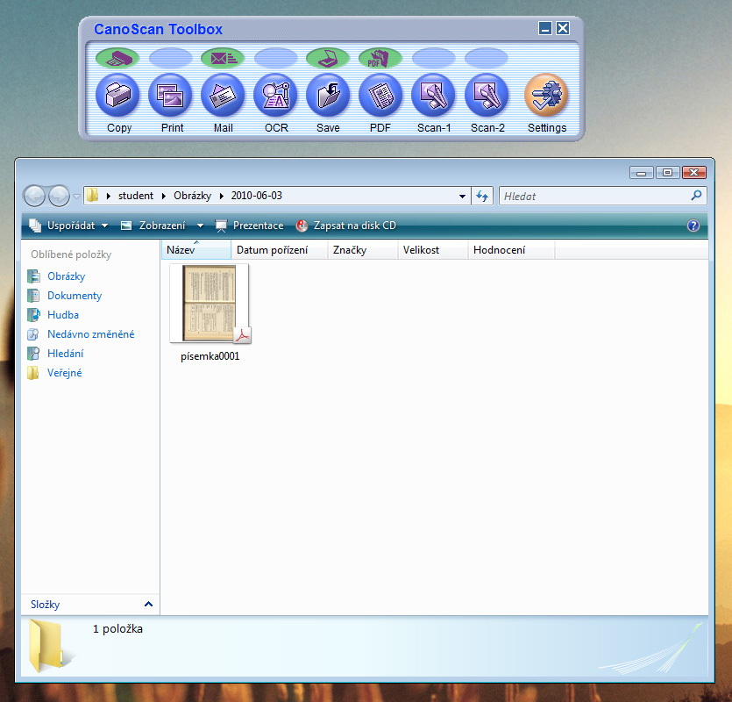Viewport: 732px width, 702px height.
Task: Start OCR scanning
Action: 275,96
